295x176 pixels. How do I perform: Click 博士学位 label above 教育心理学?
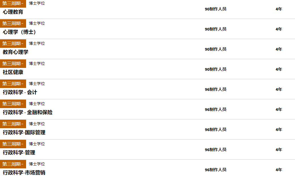pyautogui.click(x=37, y=43)
